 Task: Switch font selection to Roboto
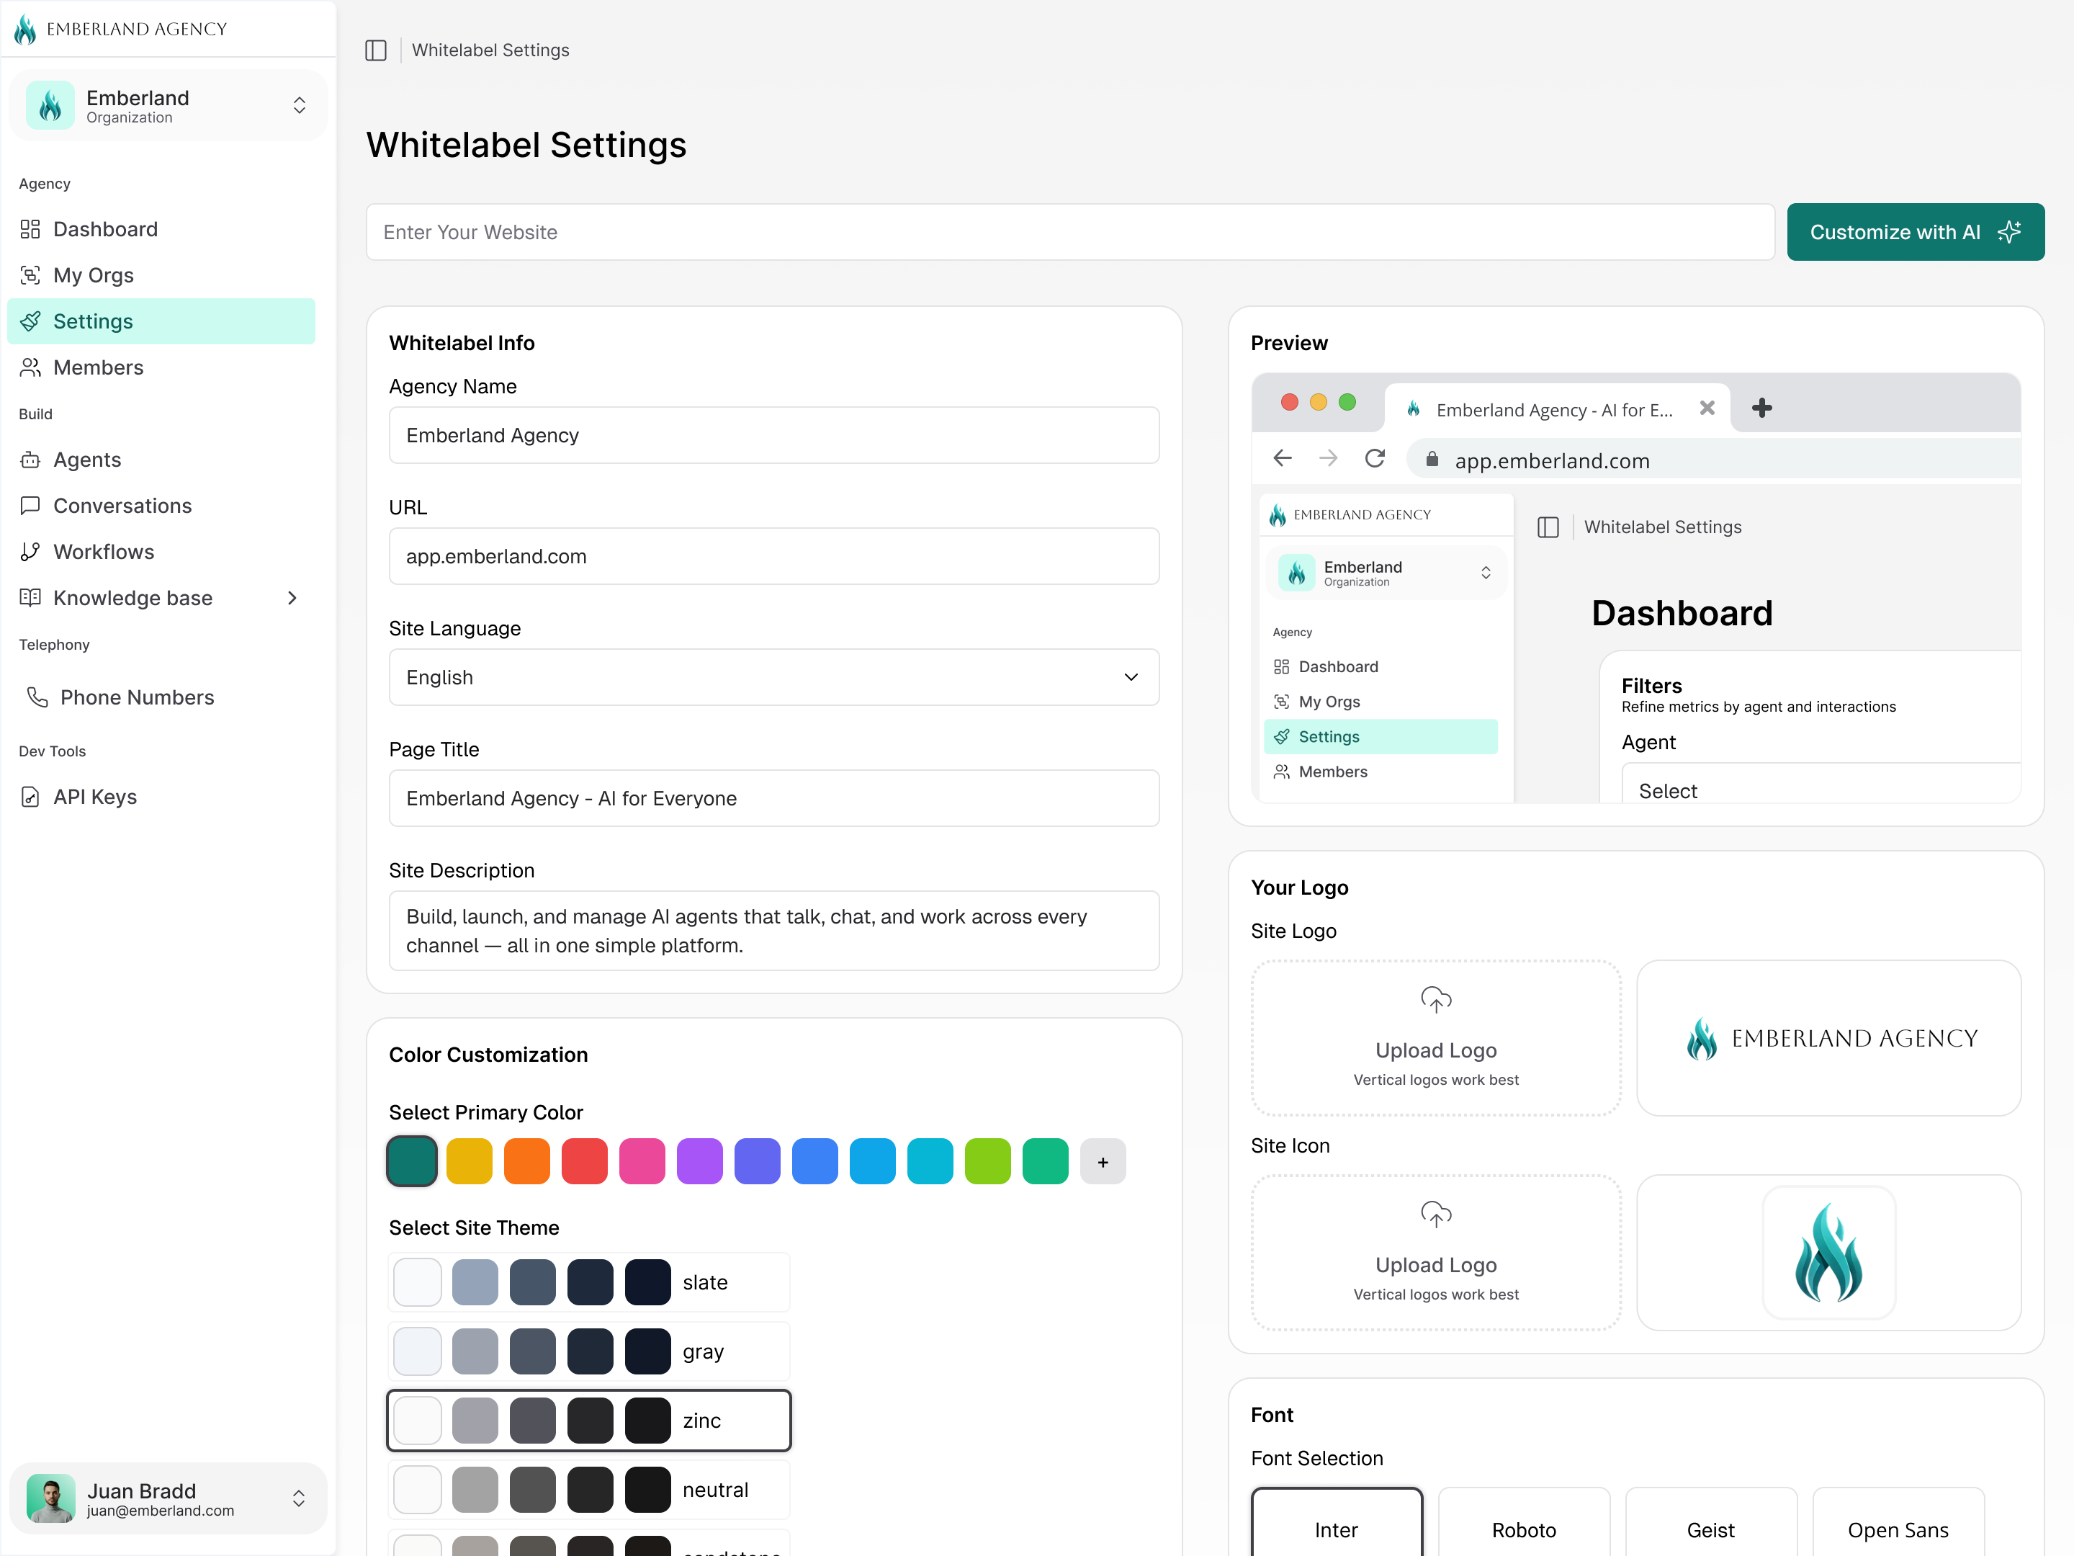coord(1524,1529)
